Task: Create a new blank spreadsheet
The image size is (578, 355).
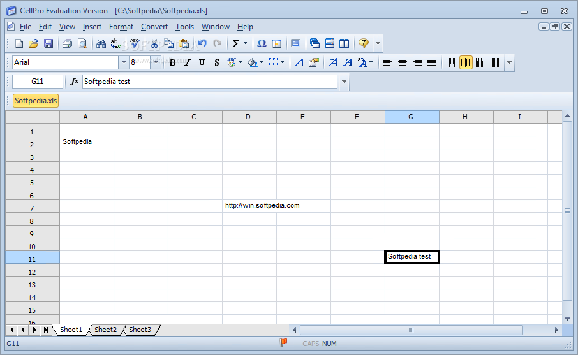Action: [19, 43]
